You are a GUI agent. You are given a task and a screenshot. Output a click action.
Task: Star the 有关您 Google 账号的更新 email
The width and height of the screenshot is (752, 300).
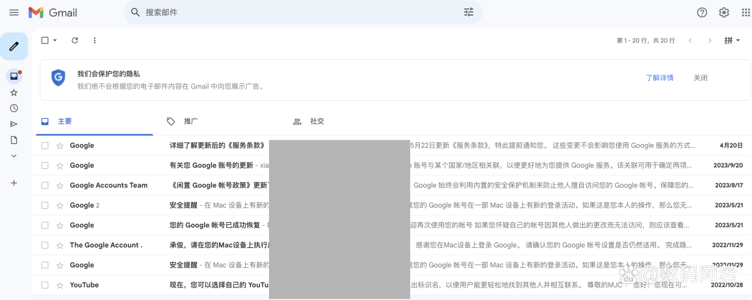point(59,166)
